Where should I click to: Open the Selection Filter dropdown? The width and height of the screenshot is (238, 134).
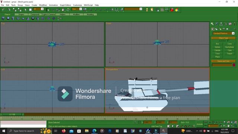pyautogui.click(x=42, y=9)
